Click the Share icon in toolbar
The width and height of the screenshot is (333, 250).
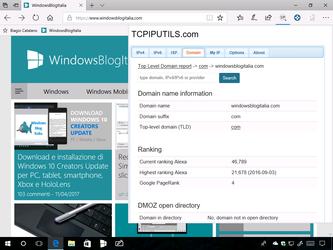(268, 18)
